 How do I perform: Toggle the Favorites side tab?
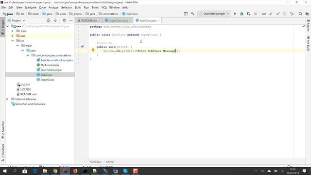click(x=2, y=130)
